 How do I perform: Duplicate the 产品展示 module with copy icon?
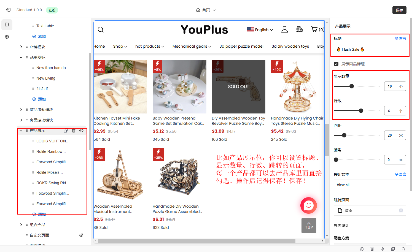point(66,131)
